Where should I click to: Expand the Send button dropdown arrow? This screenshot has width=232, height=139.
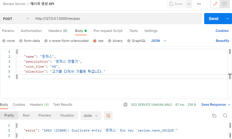click(x=228, y=19)
